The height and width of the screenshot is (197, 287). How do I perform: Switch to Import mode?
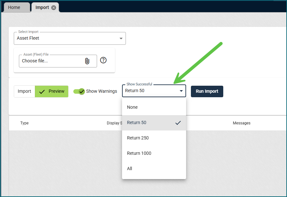(24, 91)
